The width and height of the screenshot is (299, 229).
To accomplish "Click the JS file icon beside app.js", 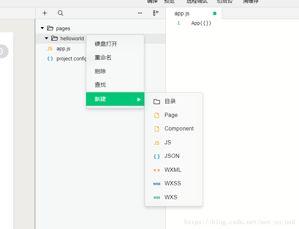I will click(x=51, y=49).
